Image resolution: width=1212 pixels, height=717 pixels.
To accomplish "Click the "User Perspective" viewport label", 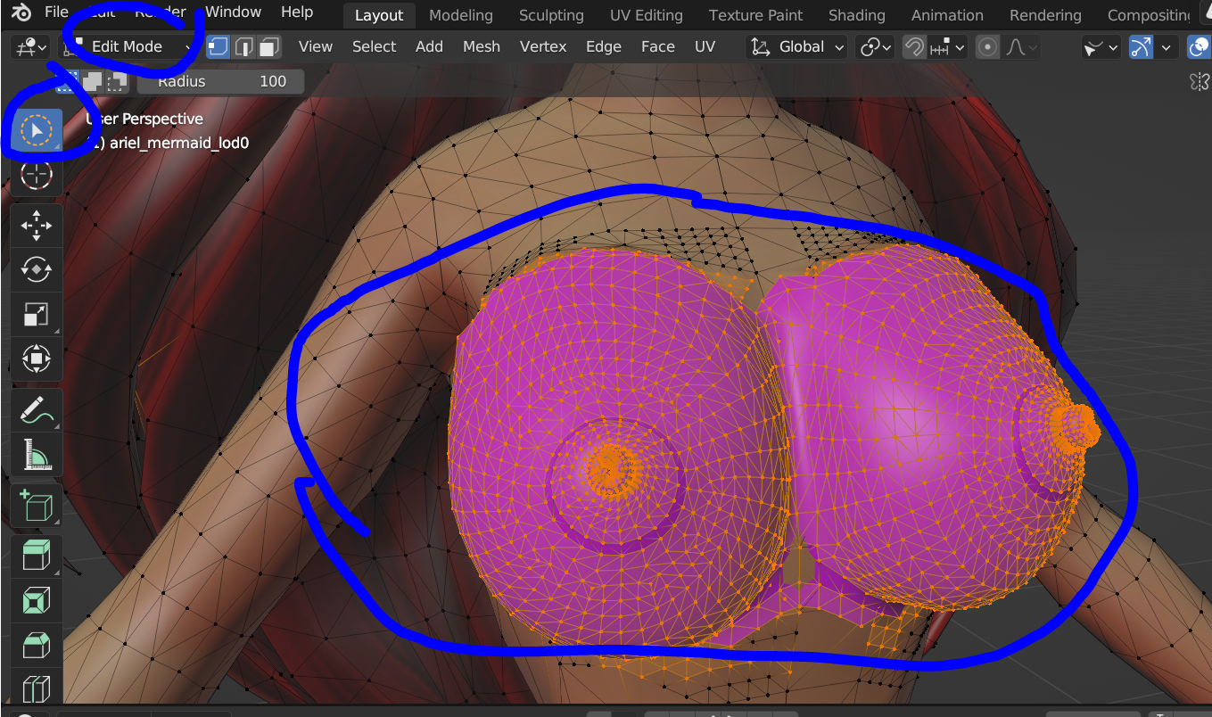I will [x=144, y=119].
